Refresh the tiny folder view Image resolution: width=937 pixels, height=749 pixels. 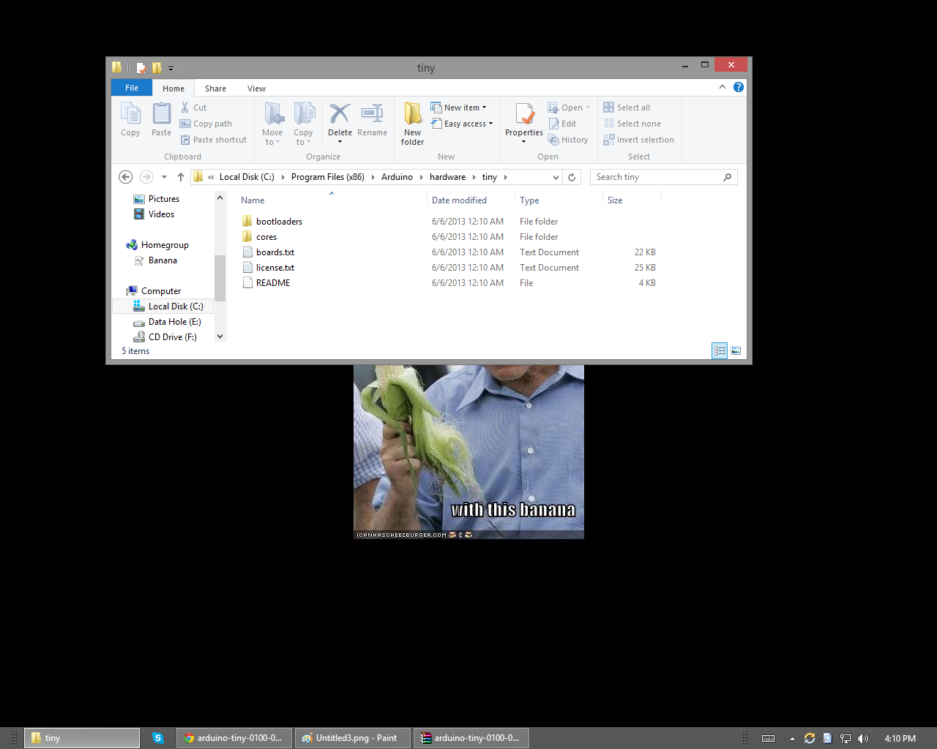tap(572, 177)
